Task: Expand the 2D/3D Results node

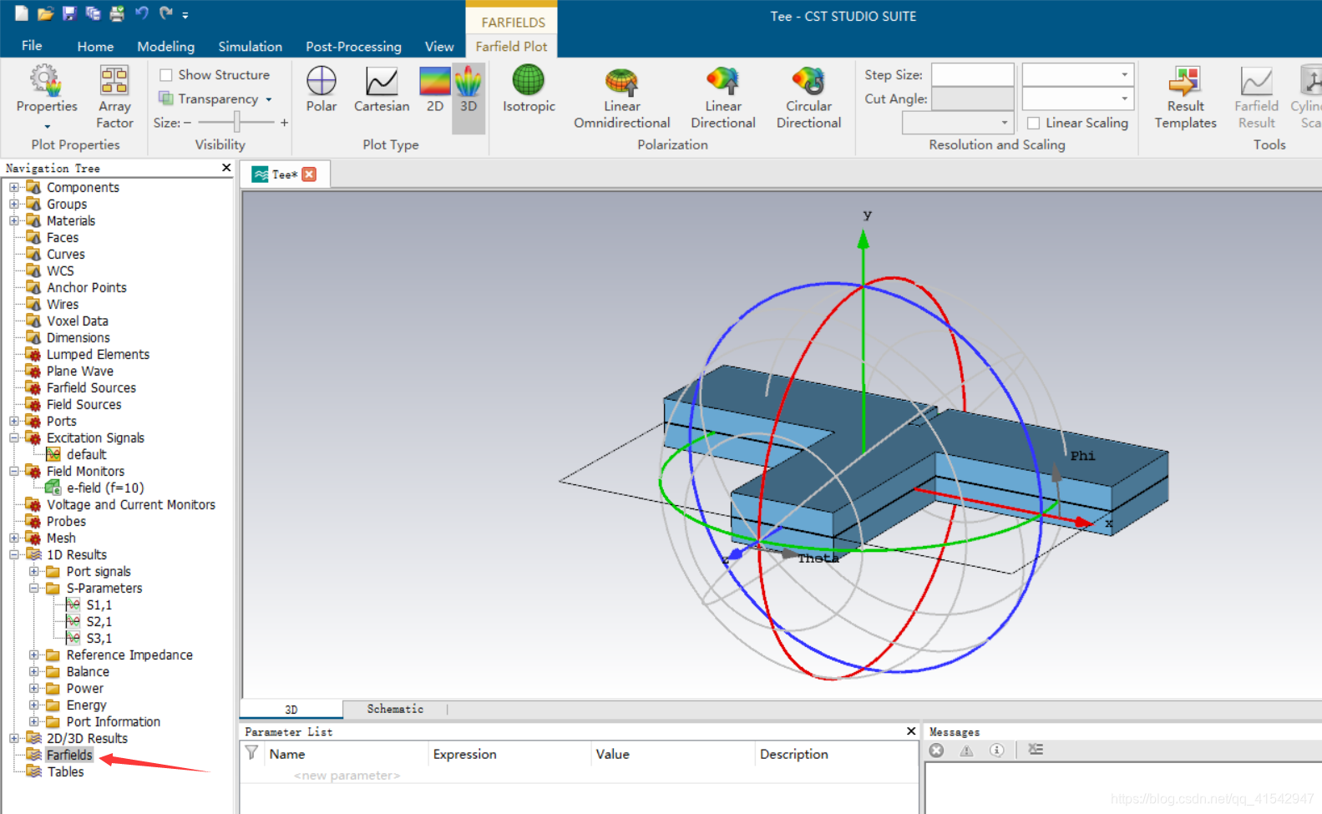Action: pyautogui.click(x=14, y=738)
